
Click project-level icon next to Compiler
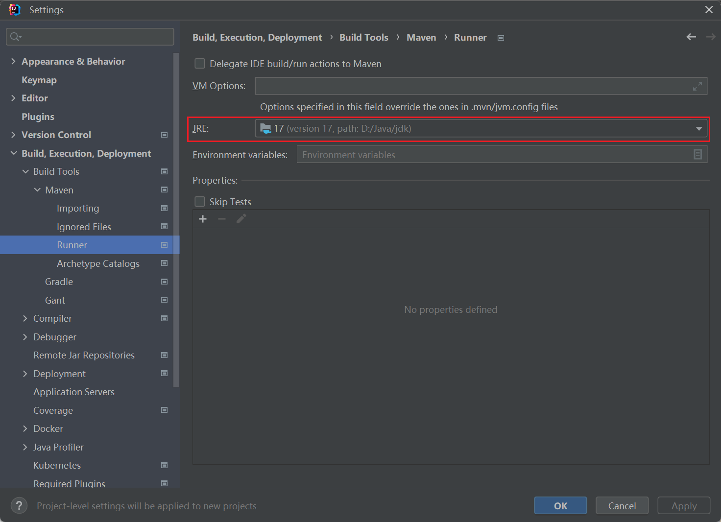click(165, 318)
